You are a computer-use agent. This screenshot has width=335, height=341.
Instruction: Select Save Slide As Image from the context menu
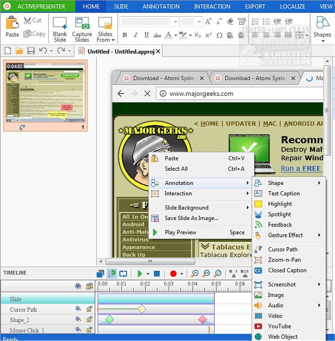(201, 218)
